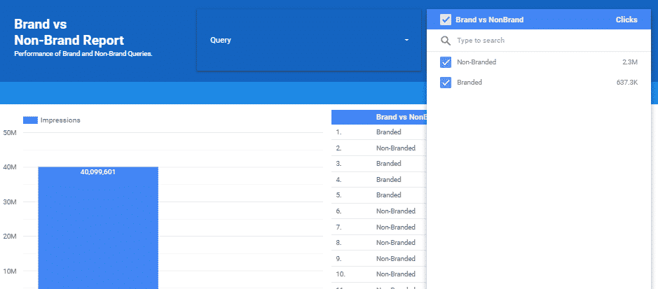Select row 4 Branded in table

pos(379,180)
